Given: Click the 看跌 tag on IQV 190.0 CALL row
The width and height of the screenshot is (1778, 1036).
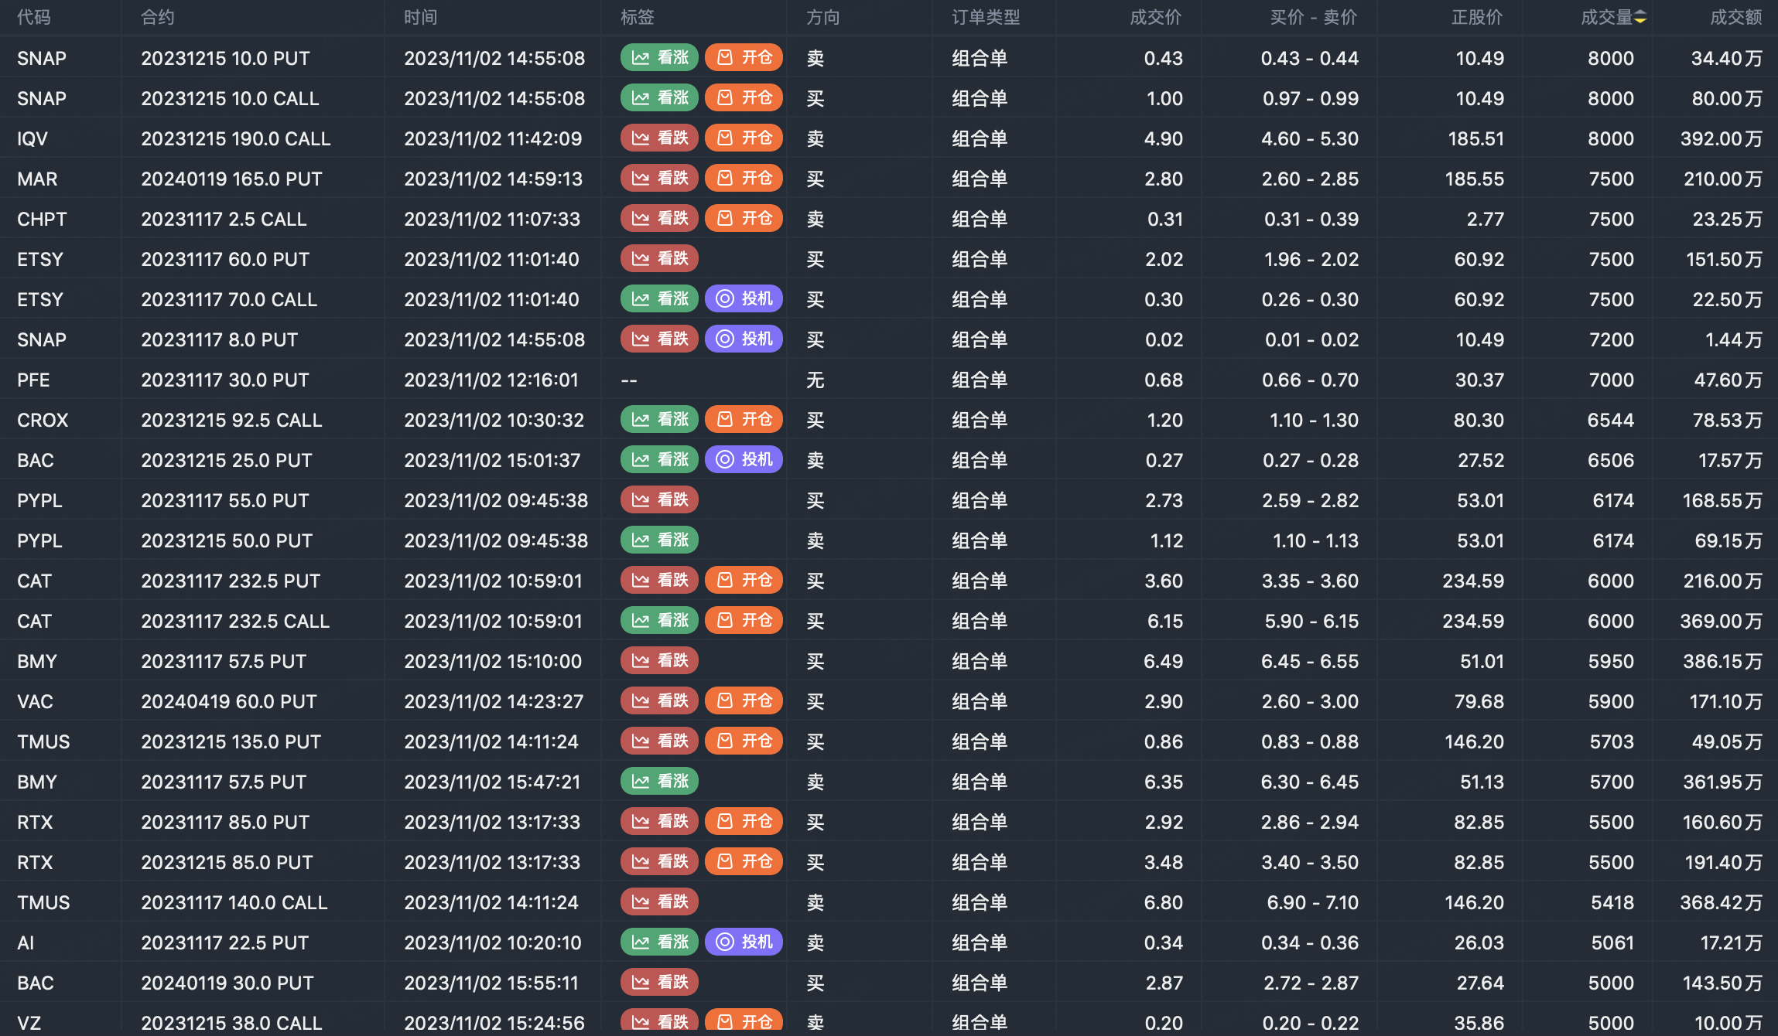Looking at the screenshot, I should coord(659,138).
